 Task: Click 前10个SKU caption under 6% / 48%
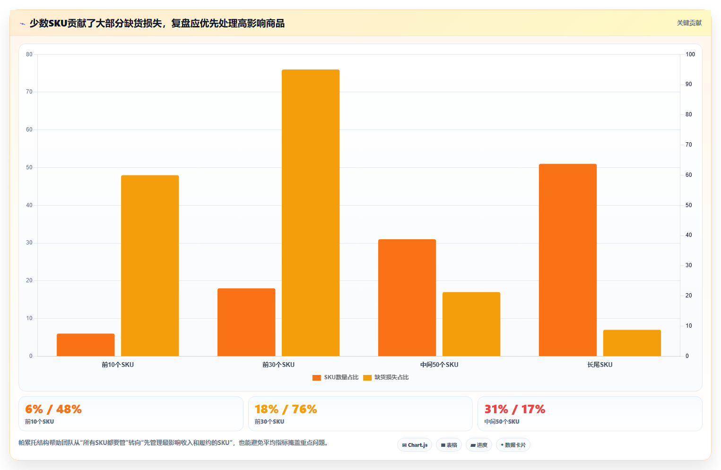pos(39,421)
